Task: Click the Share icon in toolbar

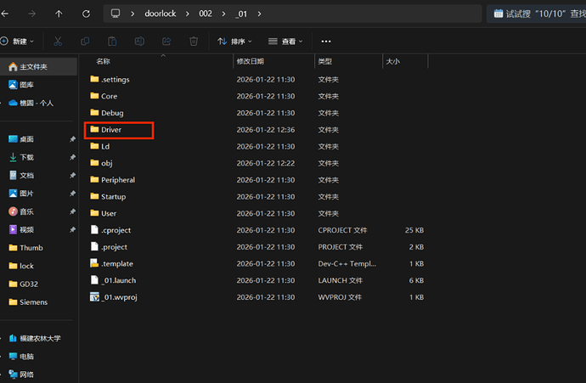Action: tap(166, 41)
